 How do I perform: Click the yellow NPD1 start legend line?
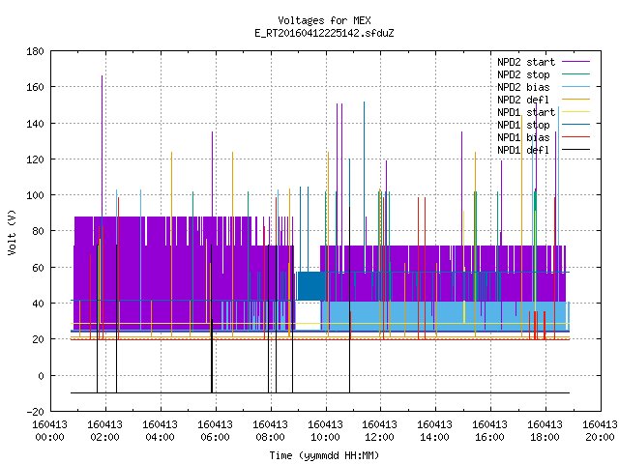(575, 112)
